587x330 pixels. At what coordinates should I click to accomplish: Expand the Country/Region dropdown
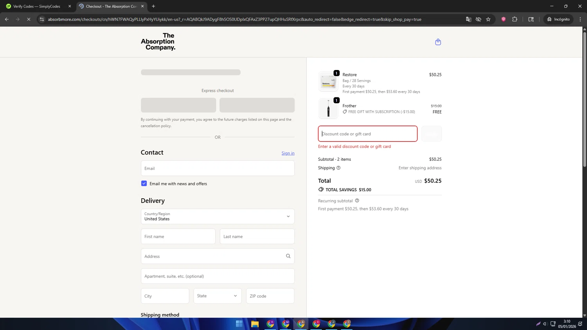pos(218,216)
